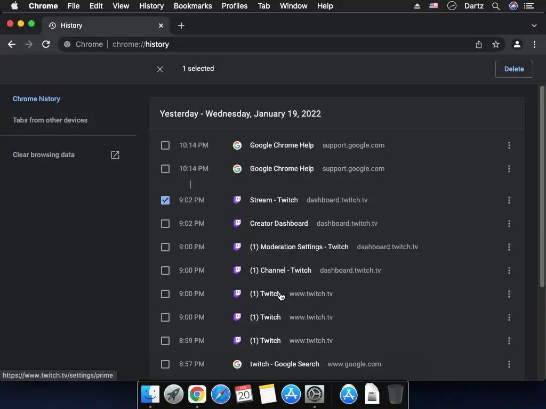This screenshot has width=546, height=409.
Task: Click the US flag input source icon
Action: tap(433, 6)
